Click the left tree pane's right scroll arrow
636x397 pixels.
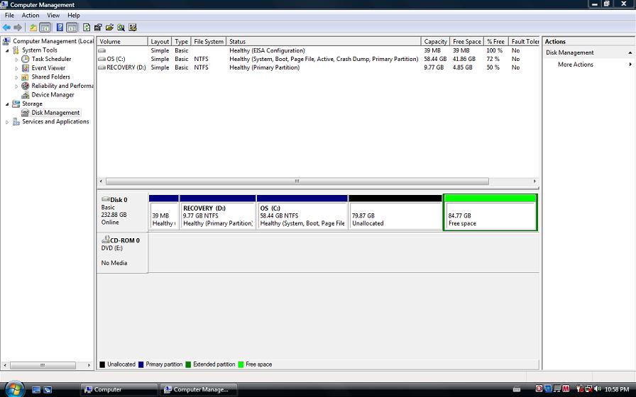tap(89, 365)
